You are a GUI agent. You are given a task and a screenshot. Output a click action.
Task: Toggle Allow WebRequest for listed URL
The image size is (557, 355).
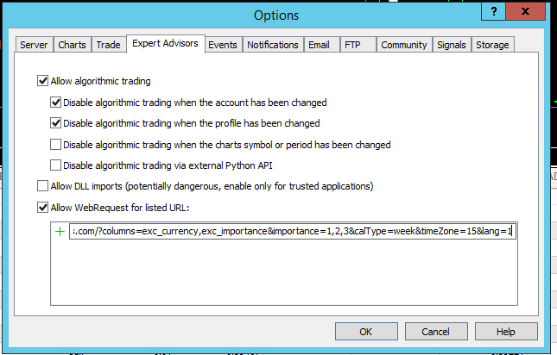43,207
